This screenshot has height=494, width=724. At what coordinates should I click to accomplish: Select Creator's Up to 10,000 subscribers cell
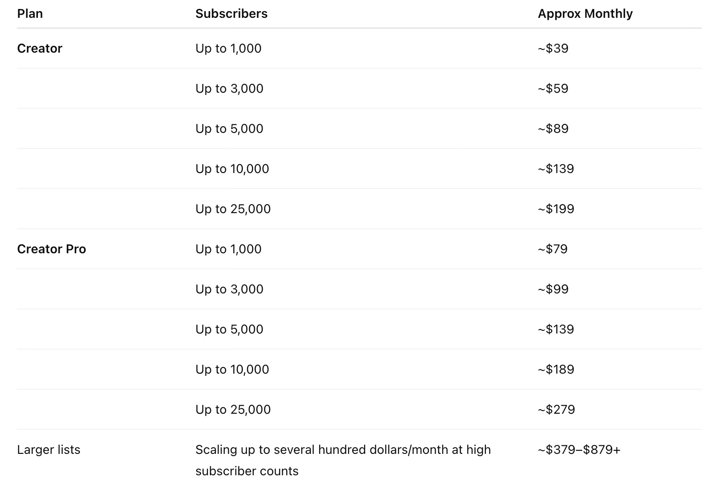232,169
